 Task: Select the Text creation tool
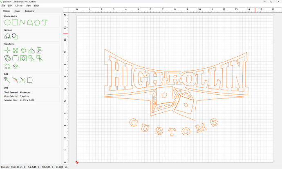45,22
